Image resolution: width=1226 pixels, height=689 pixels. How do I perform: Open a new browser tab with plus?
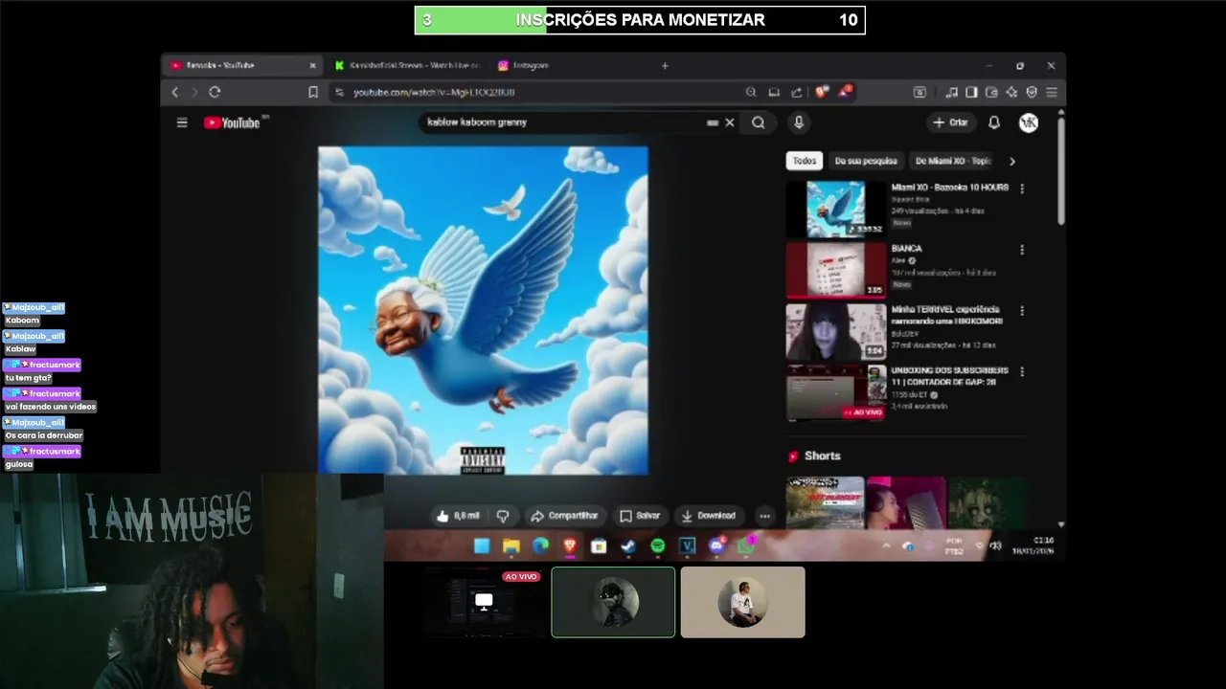click(665, 65)
